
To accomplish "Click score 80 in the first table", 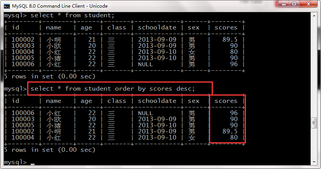I will (234, 52).
